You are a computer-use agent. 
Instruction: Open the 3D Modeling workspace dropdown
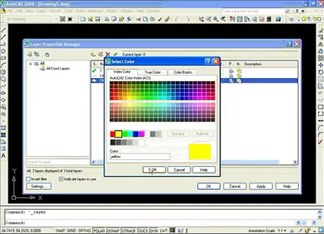56,19
